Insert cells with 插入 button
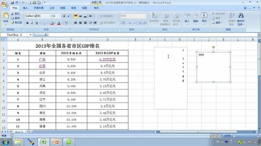Viewport: 261px width, 146px height. click(187, 19)
